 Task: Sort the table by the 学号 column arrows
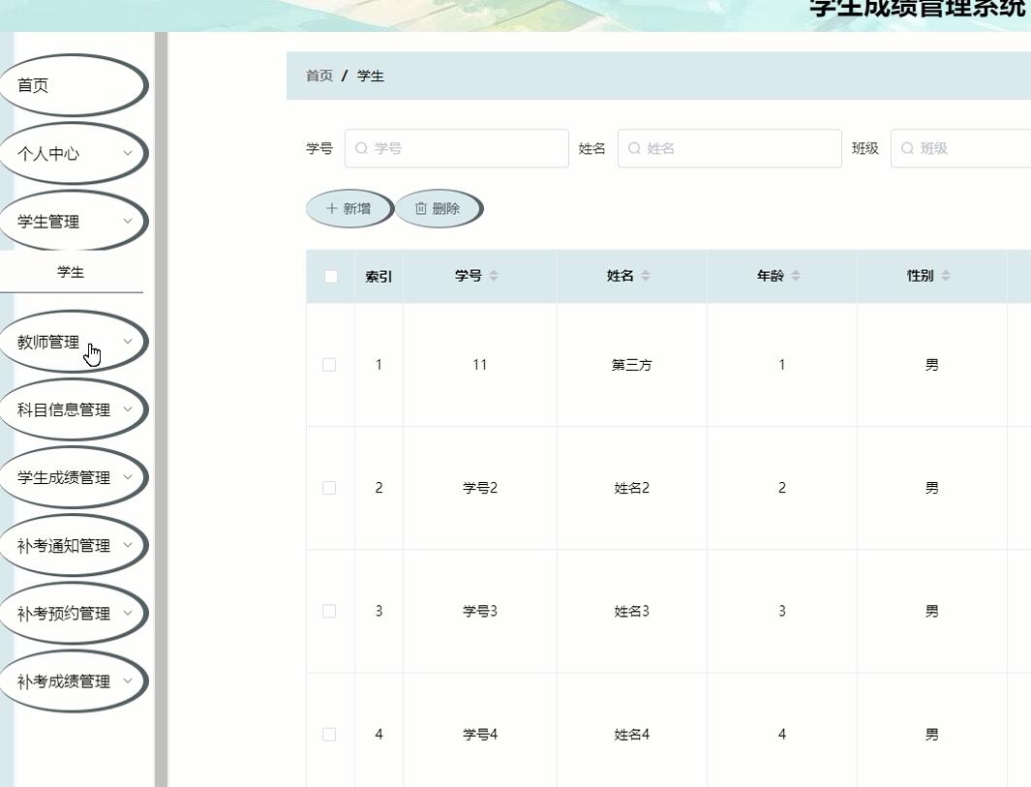[495, 276]
